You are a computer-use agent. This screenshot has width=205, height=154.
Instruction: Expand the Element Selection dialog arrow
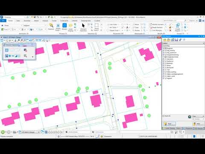33,57
